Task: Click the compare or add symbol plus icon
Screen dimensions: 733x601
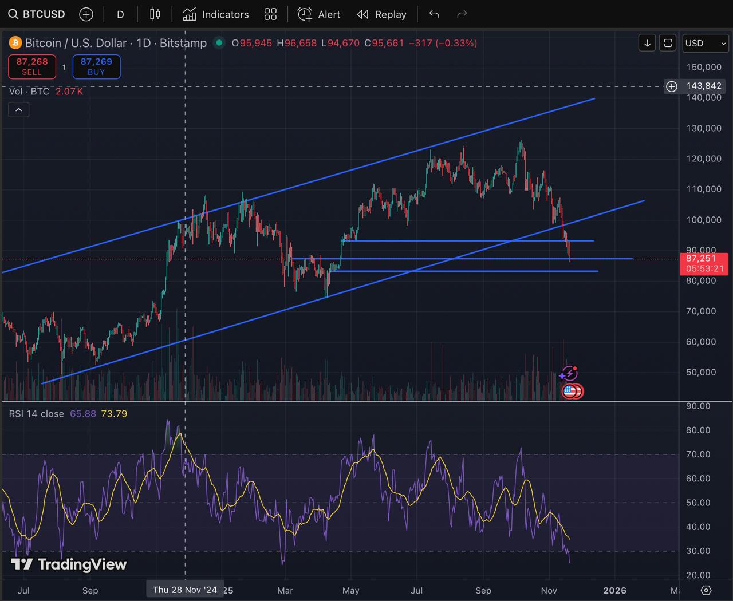Action: [86, 14]
